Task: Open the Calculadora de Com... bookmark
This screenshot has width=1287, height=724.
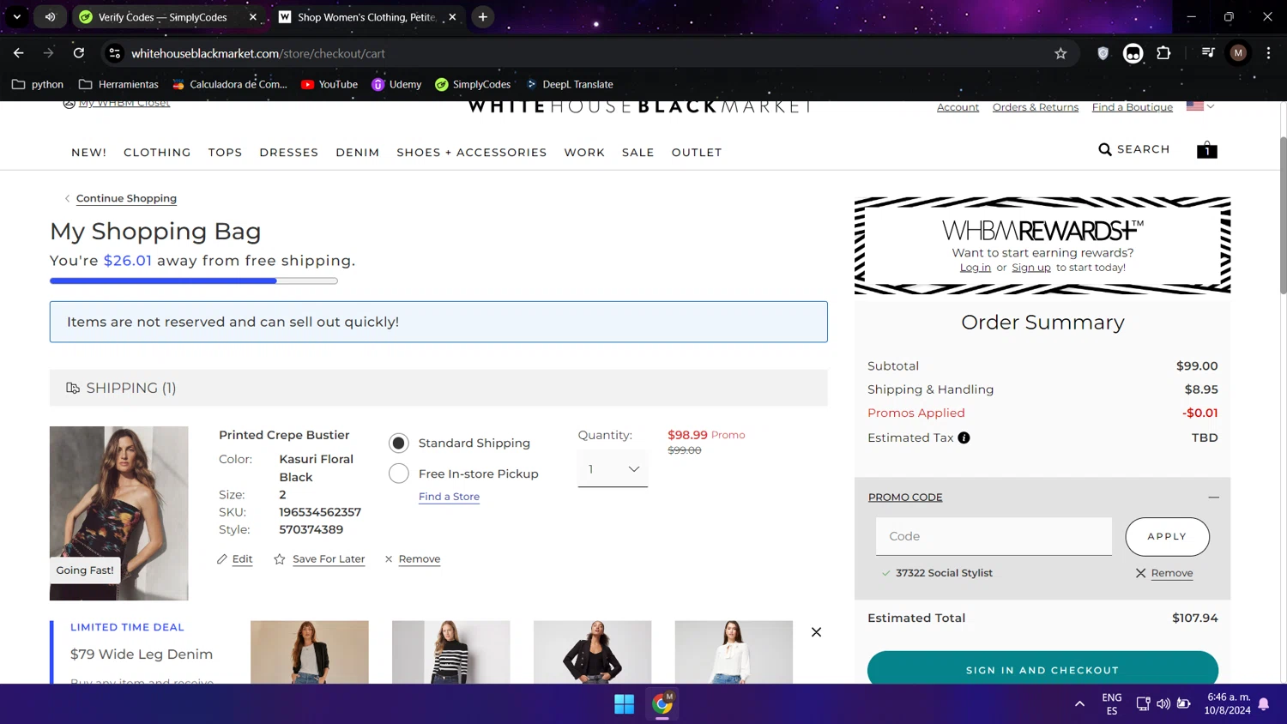Action: point(230,84)
